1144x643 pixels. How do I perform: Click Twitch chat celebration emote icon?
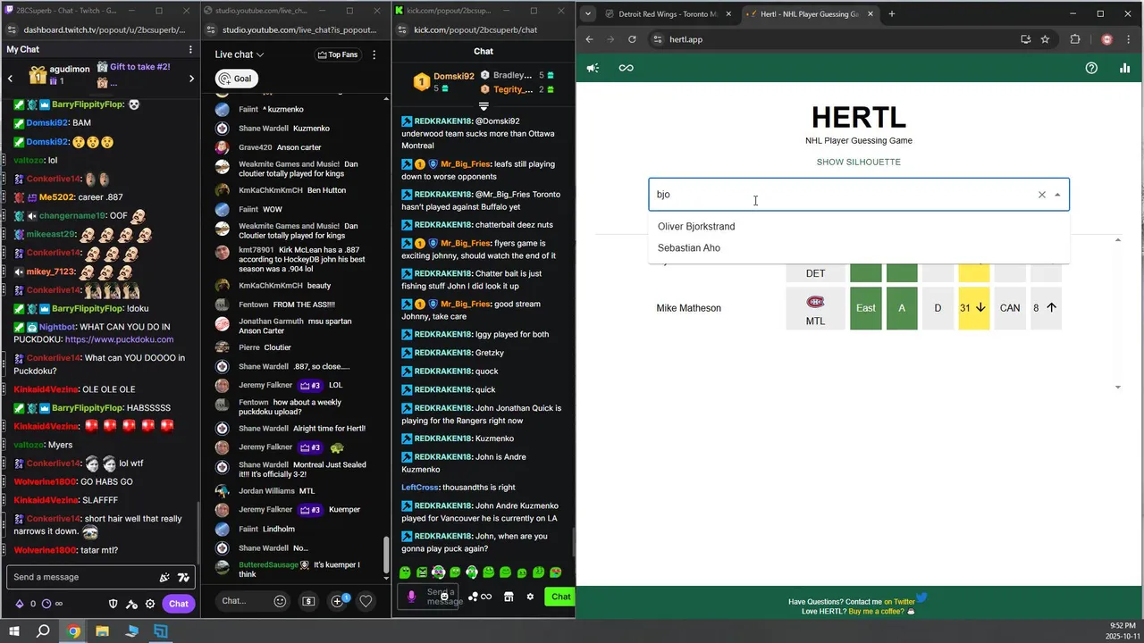pyautogui.click(x=164, y=577)
